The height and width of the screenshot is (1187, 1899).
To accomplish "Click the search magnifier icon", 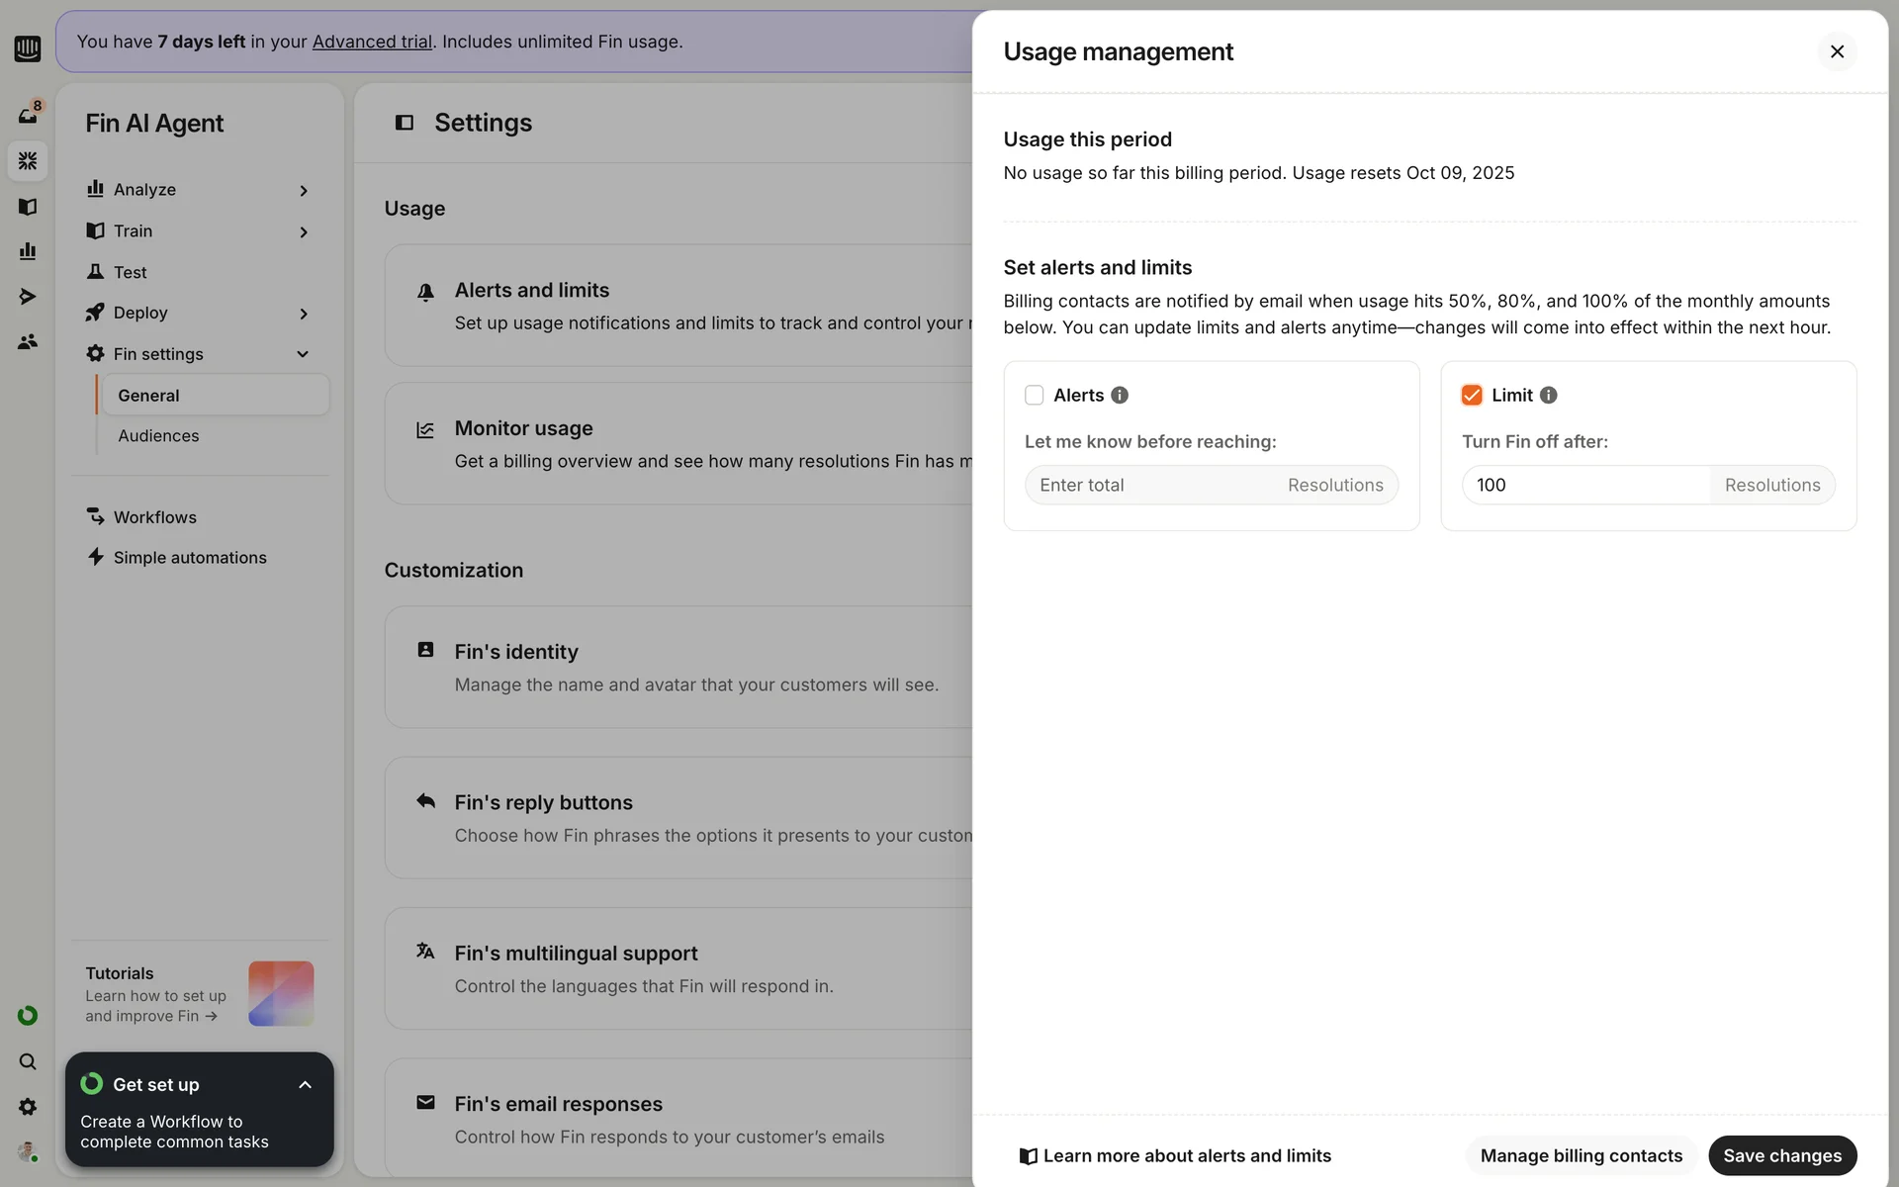I will (x=28, y=1061).
